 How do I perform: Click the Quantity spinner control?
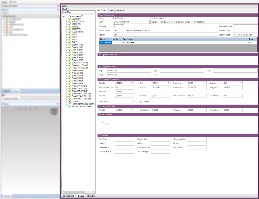123,26
